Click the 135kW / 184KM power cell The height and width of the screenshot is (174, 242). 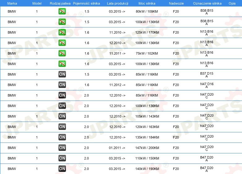pos(147,137)
